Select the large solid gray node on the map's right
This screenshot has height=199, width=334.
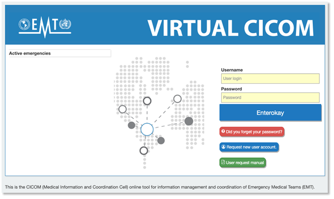tap(189, 121)
